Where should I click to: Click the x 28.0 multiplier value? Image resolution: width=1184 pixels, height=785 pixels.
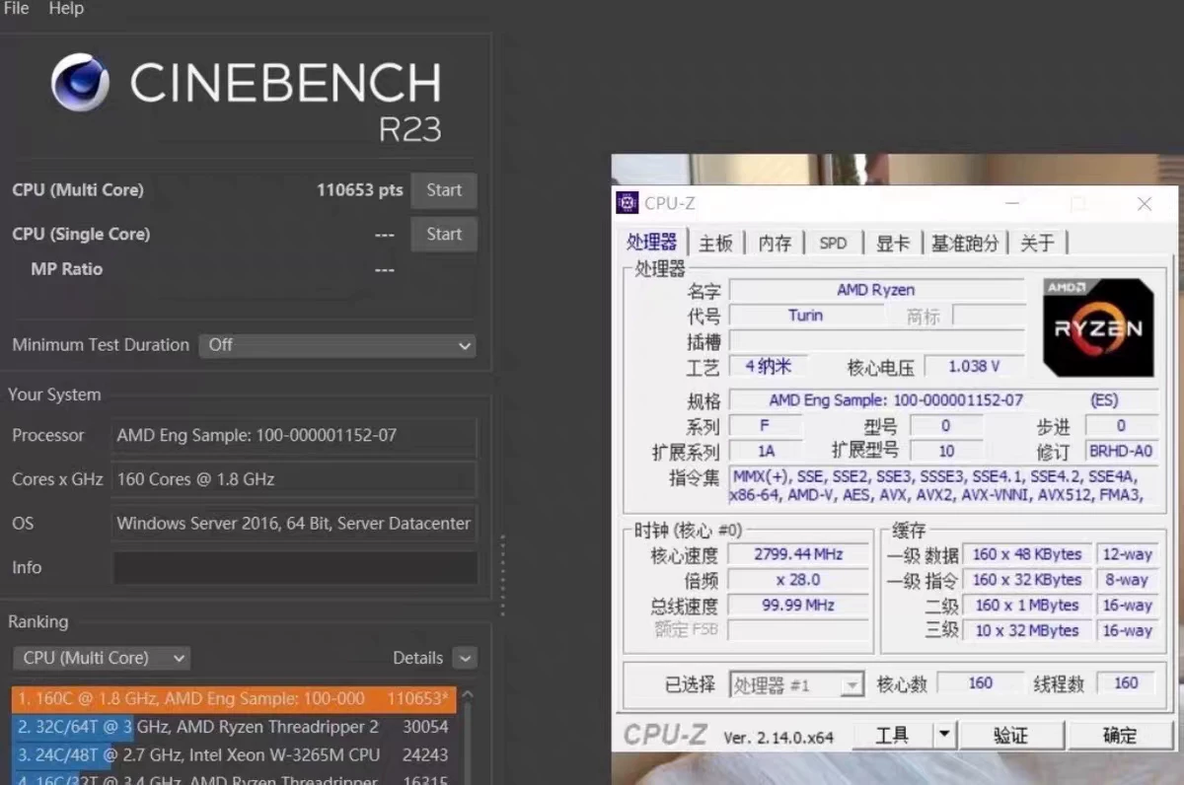(x=798, y=580)
